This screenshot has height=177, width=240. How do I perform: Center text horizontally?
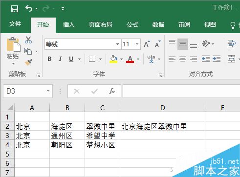[183, 59]
